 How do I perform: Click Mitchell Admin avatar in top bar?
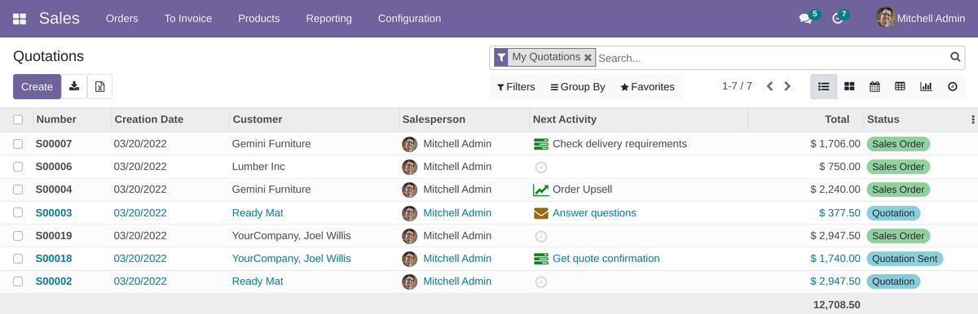click(x=886, y=18)
